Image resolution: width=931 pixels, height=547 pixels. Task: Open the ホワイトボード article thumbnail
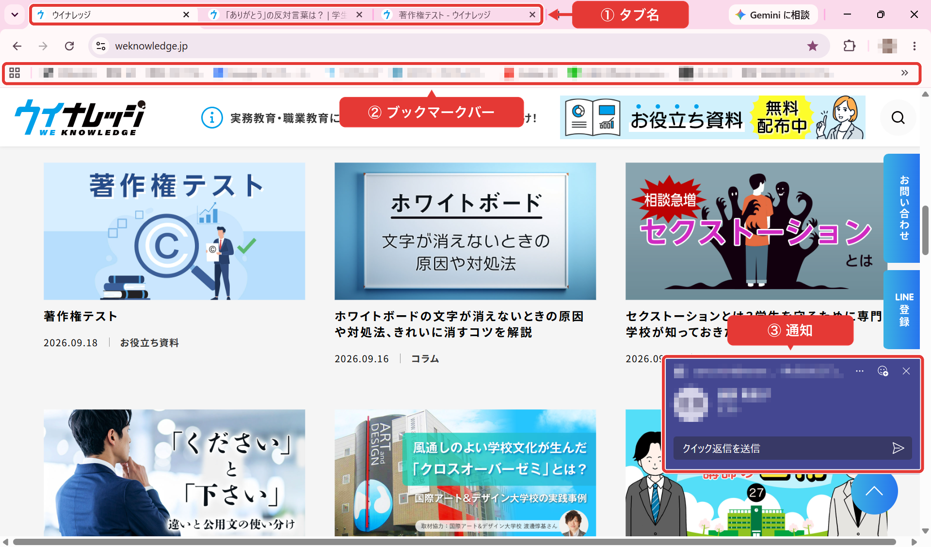(x=465, y=231)
